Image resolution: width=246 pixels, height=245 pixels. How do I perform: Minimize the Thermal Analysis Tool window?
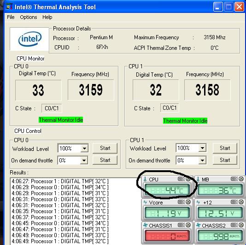pyautogui.click(x=217, y=7)
